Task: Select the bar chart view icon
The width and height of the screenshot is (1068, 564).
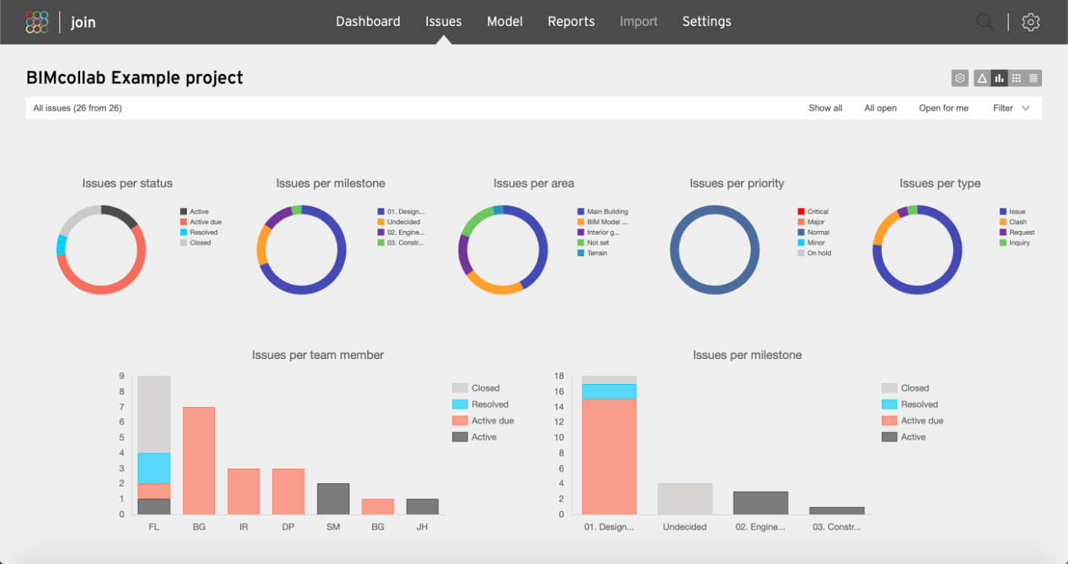Action: [x=999, y=78]
